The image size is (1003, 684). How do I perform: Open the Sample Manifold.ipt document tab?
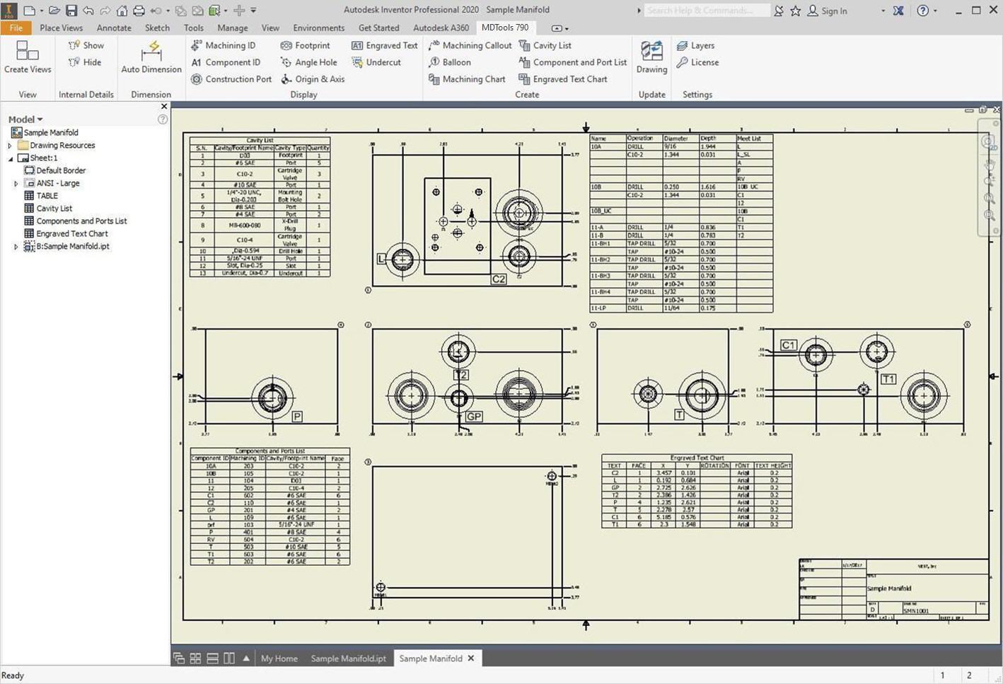pos(348,659)
